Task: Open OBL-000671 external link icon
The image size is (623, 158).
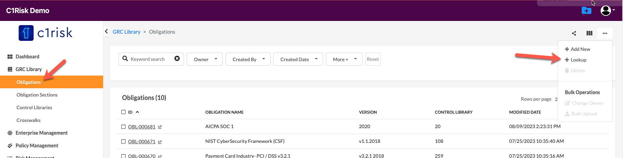Action: [x=160, y=142]
